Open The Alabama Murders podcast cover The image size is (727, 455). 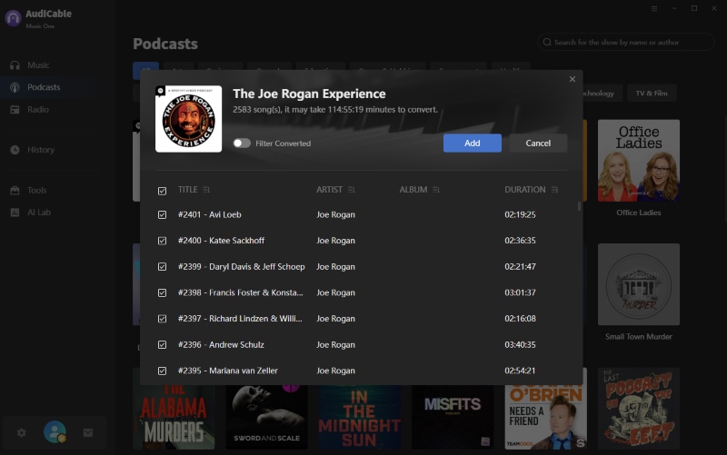coord(174,417)
